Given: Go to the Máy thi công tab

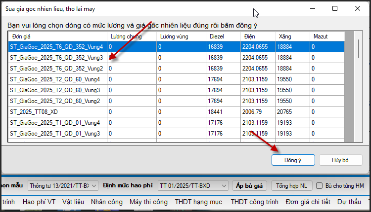Looking at the screenshot, I should click(x=149, y=202).
